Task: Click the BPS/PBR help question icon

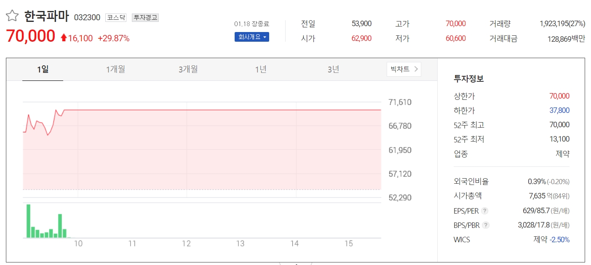Action: (486, 225)
